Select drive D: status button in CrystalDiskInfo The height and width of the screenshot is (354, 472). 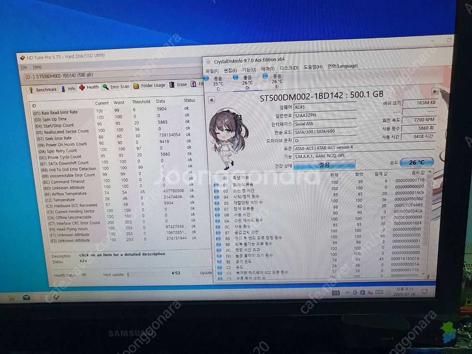[244, 82]
